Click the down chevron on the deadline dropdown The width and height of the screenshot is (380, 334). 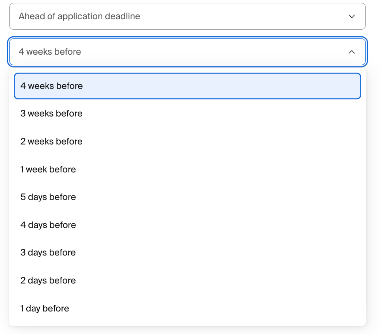click(352, 16)
